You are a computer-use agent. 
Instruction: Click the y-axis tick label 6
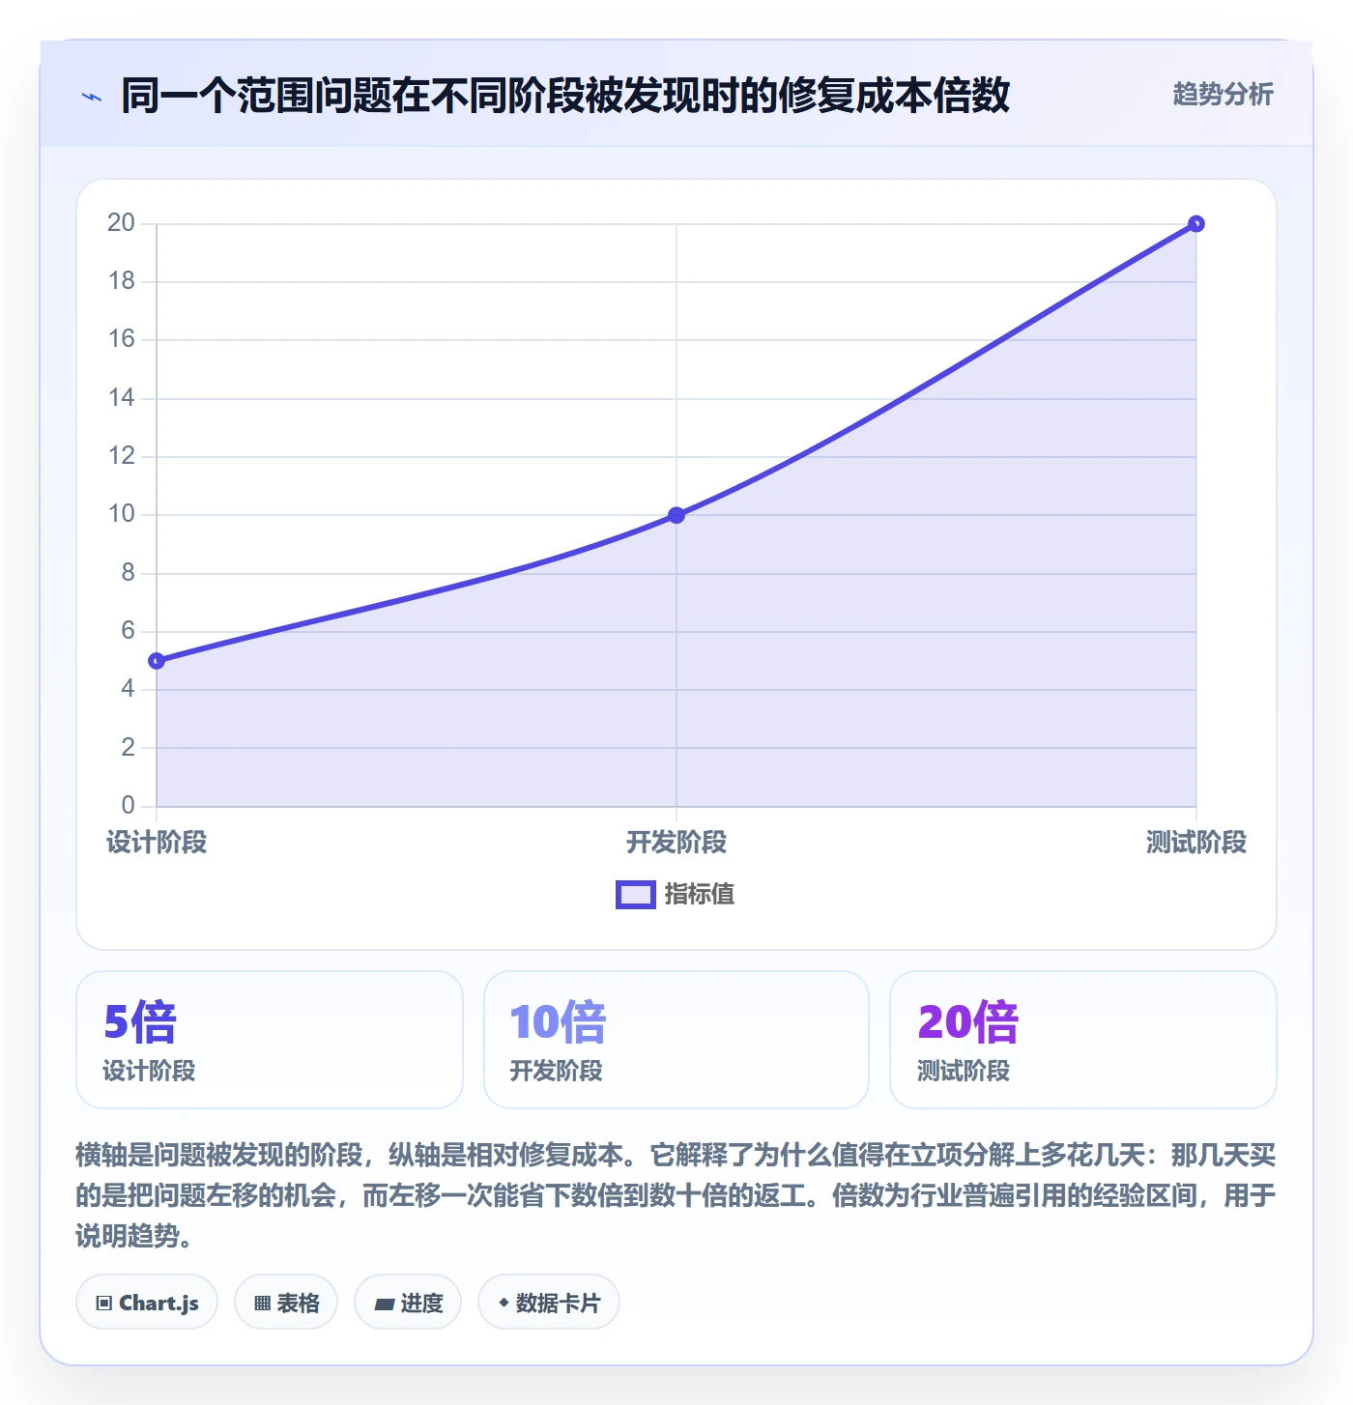[129, 631]
